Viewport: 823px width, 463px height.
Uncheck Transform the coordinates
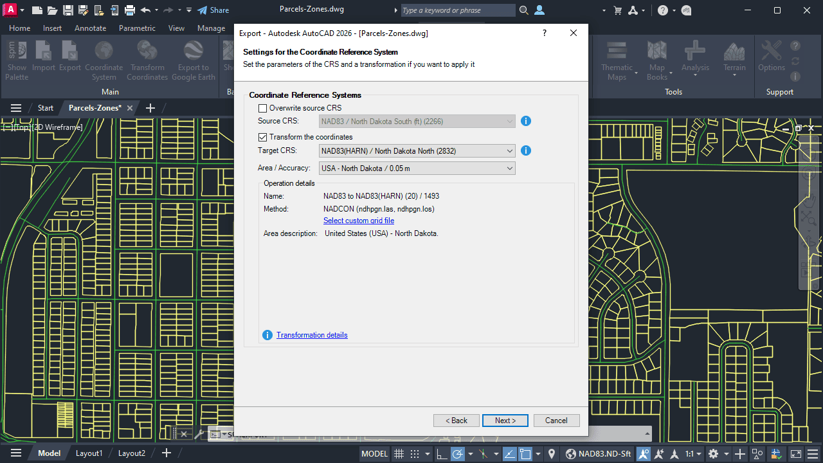(x=262, y=137)
